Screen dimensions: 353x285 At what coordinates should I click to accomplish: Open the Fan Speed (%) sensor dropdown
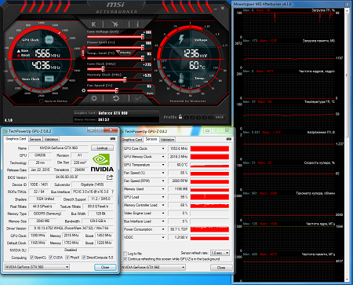pos(163,173)
